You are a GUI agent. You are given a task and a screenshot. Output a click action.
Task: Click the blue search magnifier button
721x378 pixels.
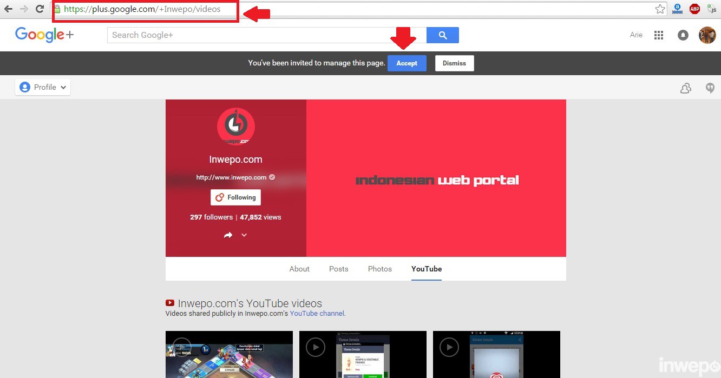click(443, 35)
